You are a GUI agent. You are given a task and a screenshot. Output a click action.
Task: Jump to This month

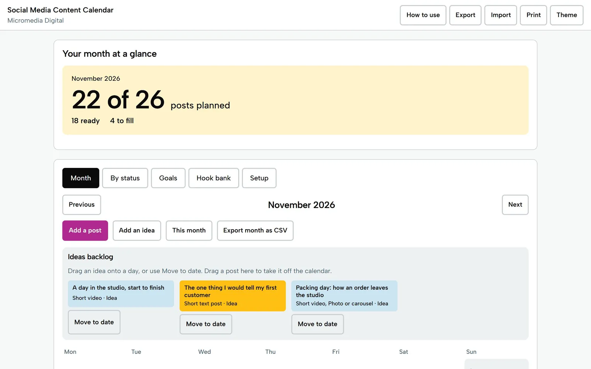(189, 230)
